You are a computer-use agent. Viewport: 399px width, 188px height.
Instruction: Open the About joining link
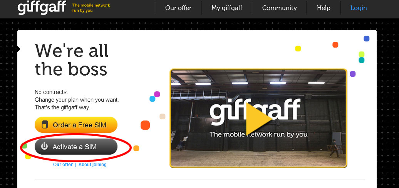tap(92, 165)
